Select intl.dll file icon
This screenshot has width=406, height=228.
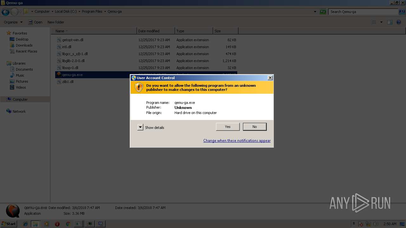point(59,47)
